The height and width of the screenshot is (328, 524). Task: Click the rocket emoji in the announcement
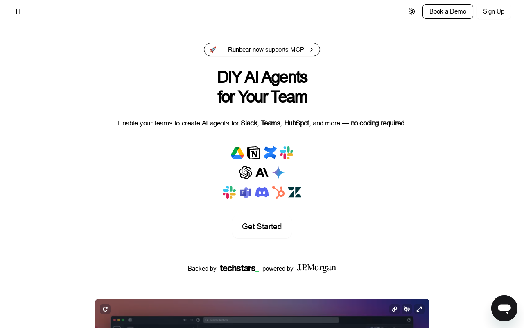[213, 50]
